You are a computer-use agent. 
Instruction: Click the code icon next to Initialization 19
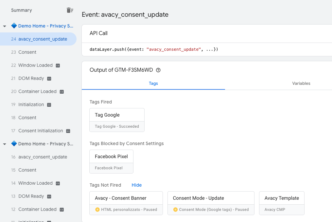pyautogui.click(x=49, y=105)
